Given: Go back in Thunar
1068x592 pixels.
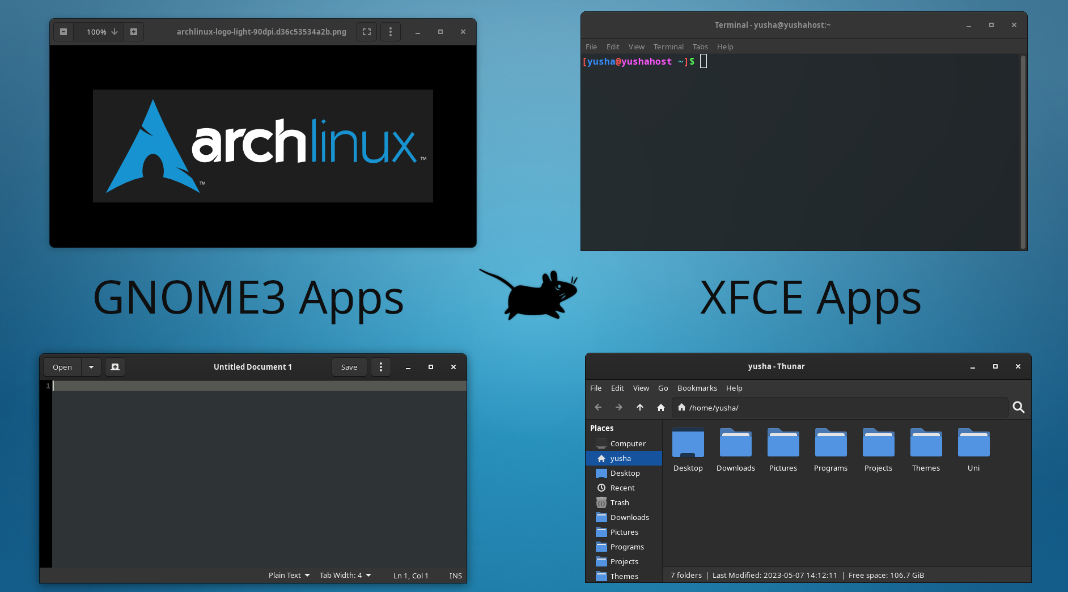Looking at the screenshot, I should (598, 407).
